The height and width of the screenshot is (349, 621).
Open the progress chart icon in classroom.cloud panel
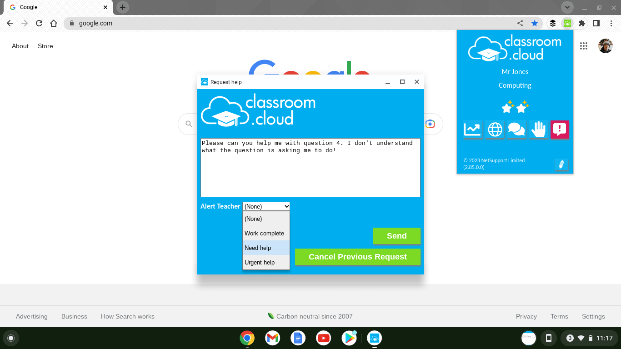click(x=472, y=130)
